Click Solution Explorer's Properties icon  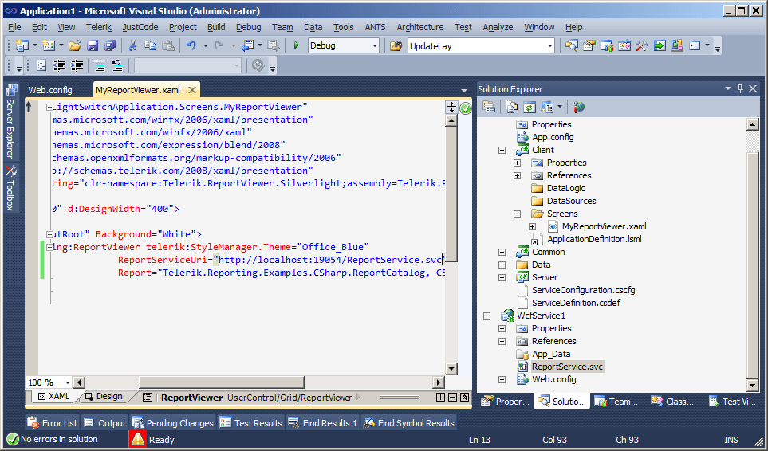(x=489, y=106)
